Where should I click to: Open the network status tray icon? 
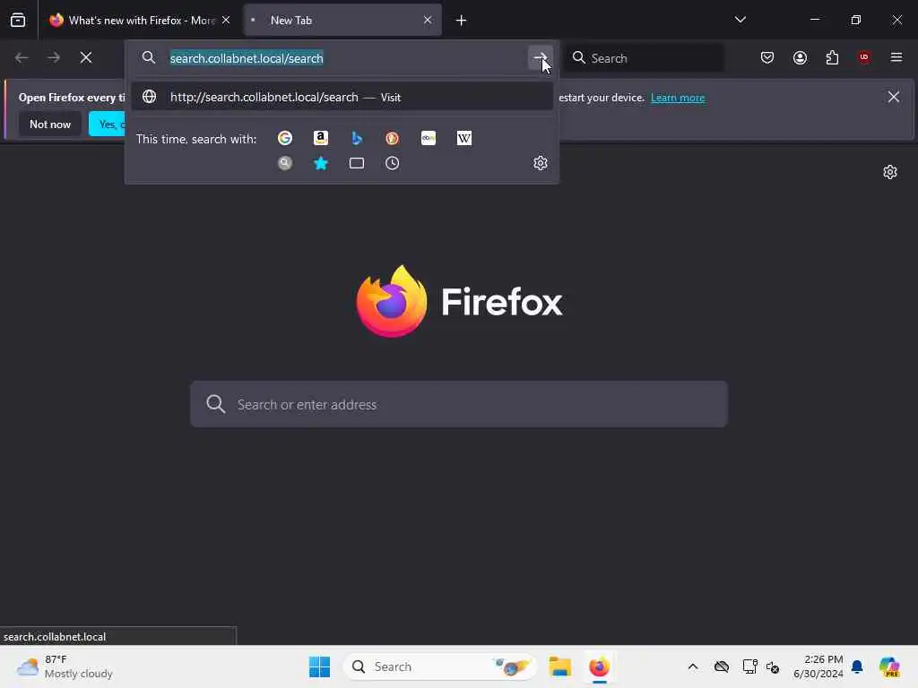[x=750, y=666]
